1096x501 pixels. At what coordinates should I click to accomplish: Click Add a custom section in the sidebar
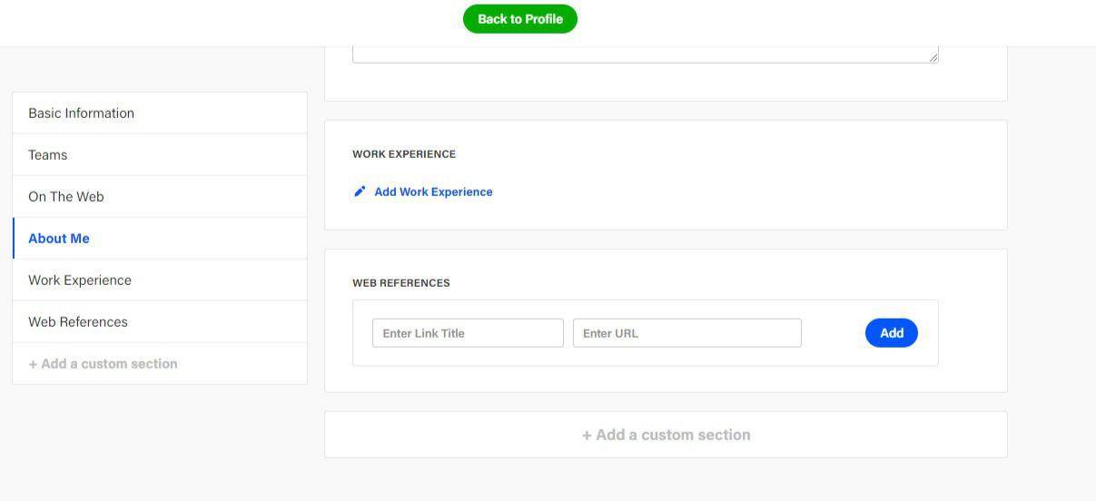(160, 364)
